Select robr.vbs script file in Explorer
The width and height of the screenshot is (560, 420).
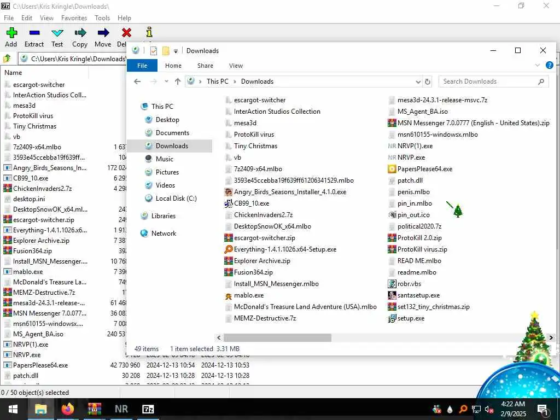(x=405, y=284)
